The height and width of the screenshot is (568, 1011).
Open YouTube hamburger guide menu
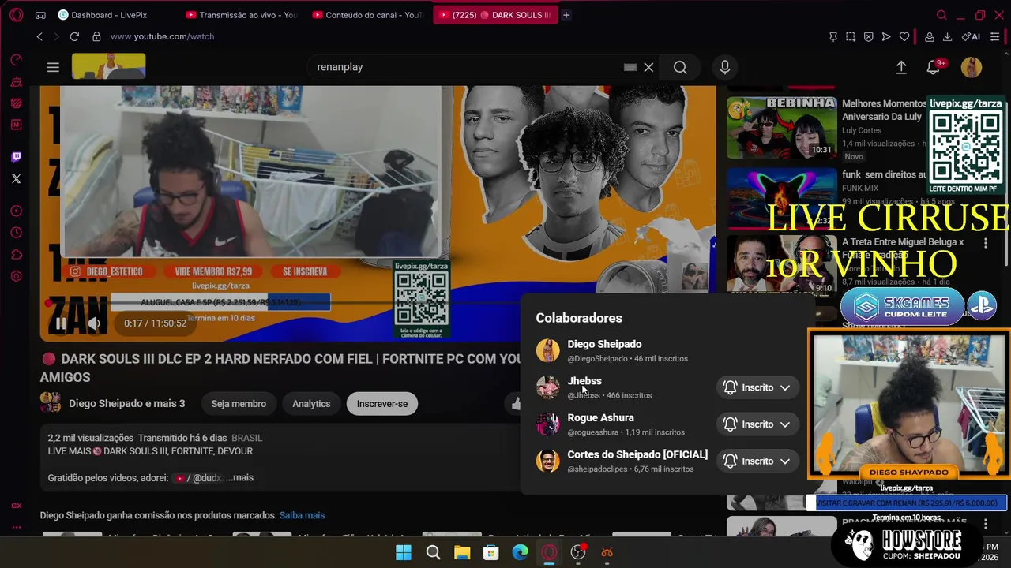click(53, 67)
